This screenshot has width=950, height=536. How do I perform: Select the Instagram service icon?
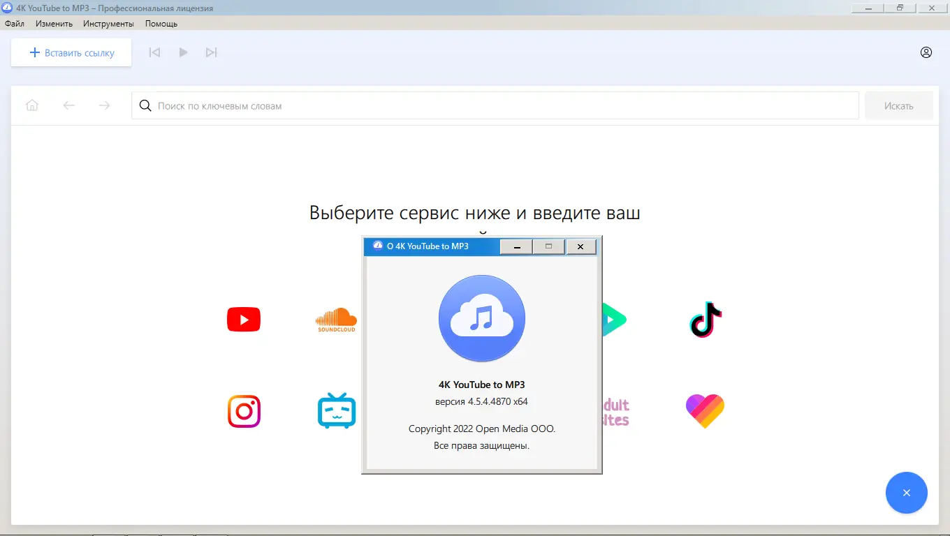tap(243, 411)
